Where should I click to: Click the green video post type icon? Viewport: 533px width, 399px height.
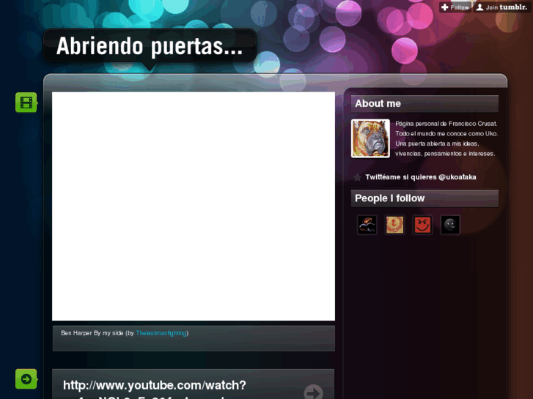(x=26, y=102)
